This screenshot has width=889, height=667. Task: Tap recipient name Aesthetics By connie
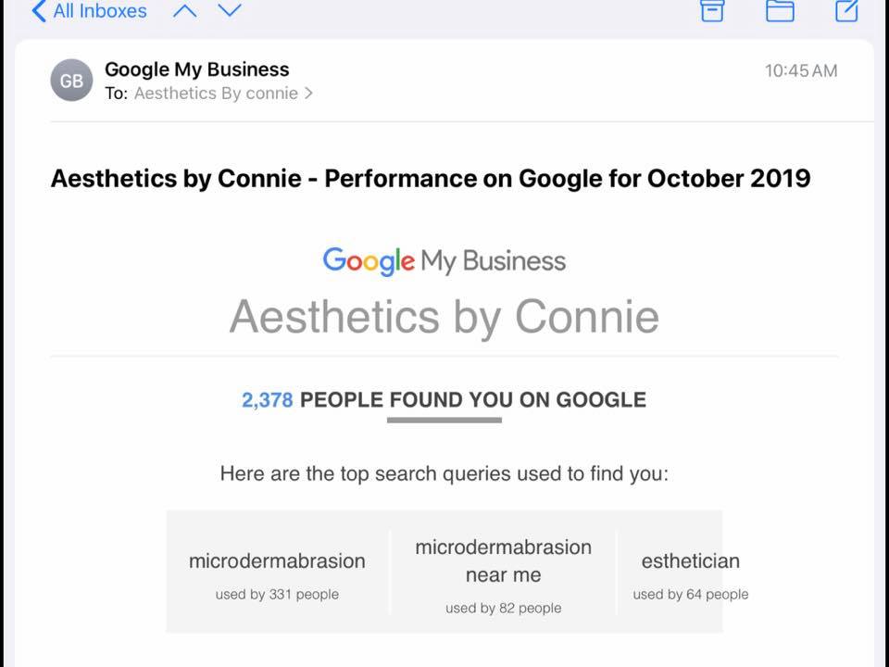point(216,94)
